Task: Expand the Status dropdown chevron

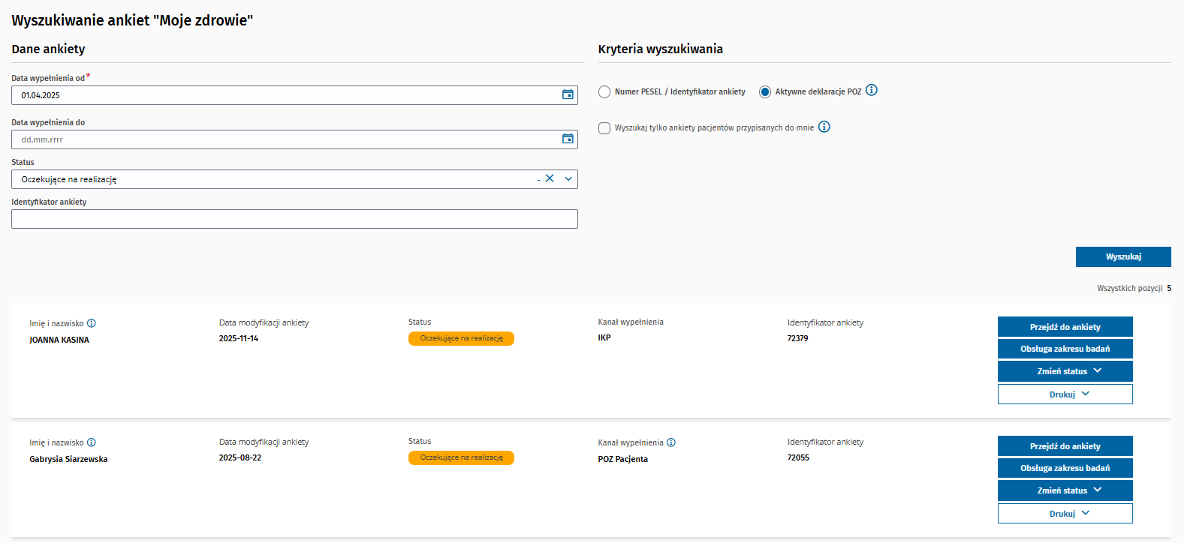Action: [x=568, y=178]
